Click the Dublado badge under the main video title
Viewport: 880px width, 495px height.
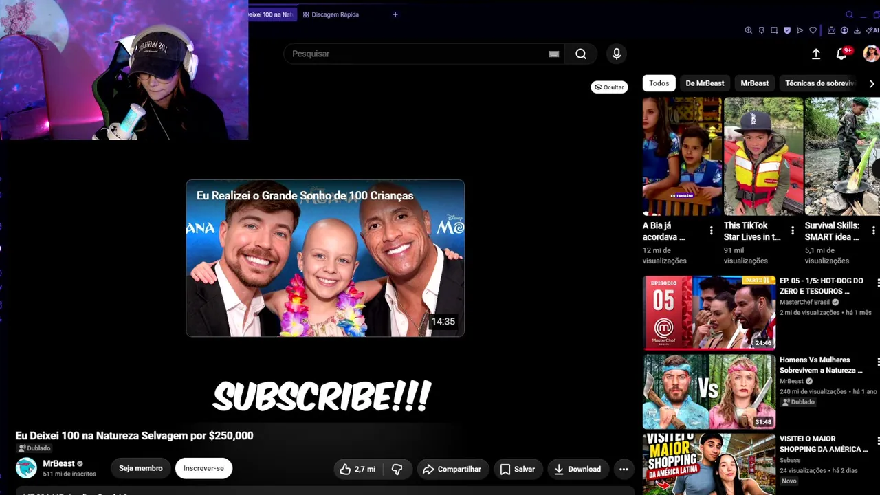pyautogui.click(x=34, y=448)
